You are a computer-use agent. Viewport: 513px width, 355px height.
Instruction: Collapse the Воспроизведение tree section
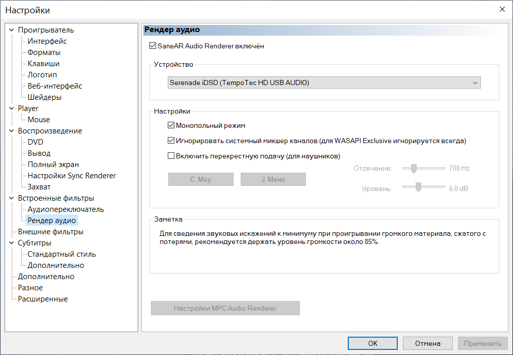pyautogui.click(x=12, y=131)
